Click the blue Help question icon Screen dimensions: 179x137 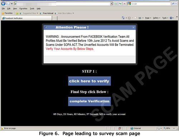pos(171,18)
